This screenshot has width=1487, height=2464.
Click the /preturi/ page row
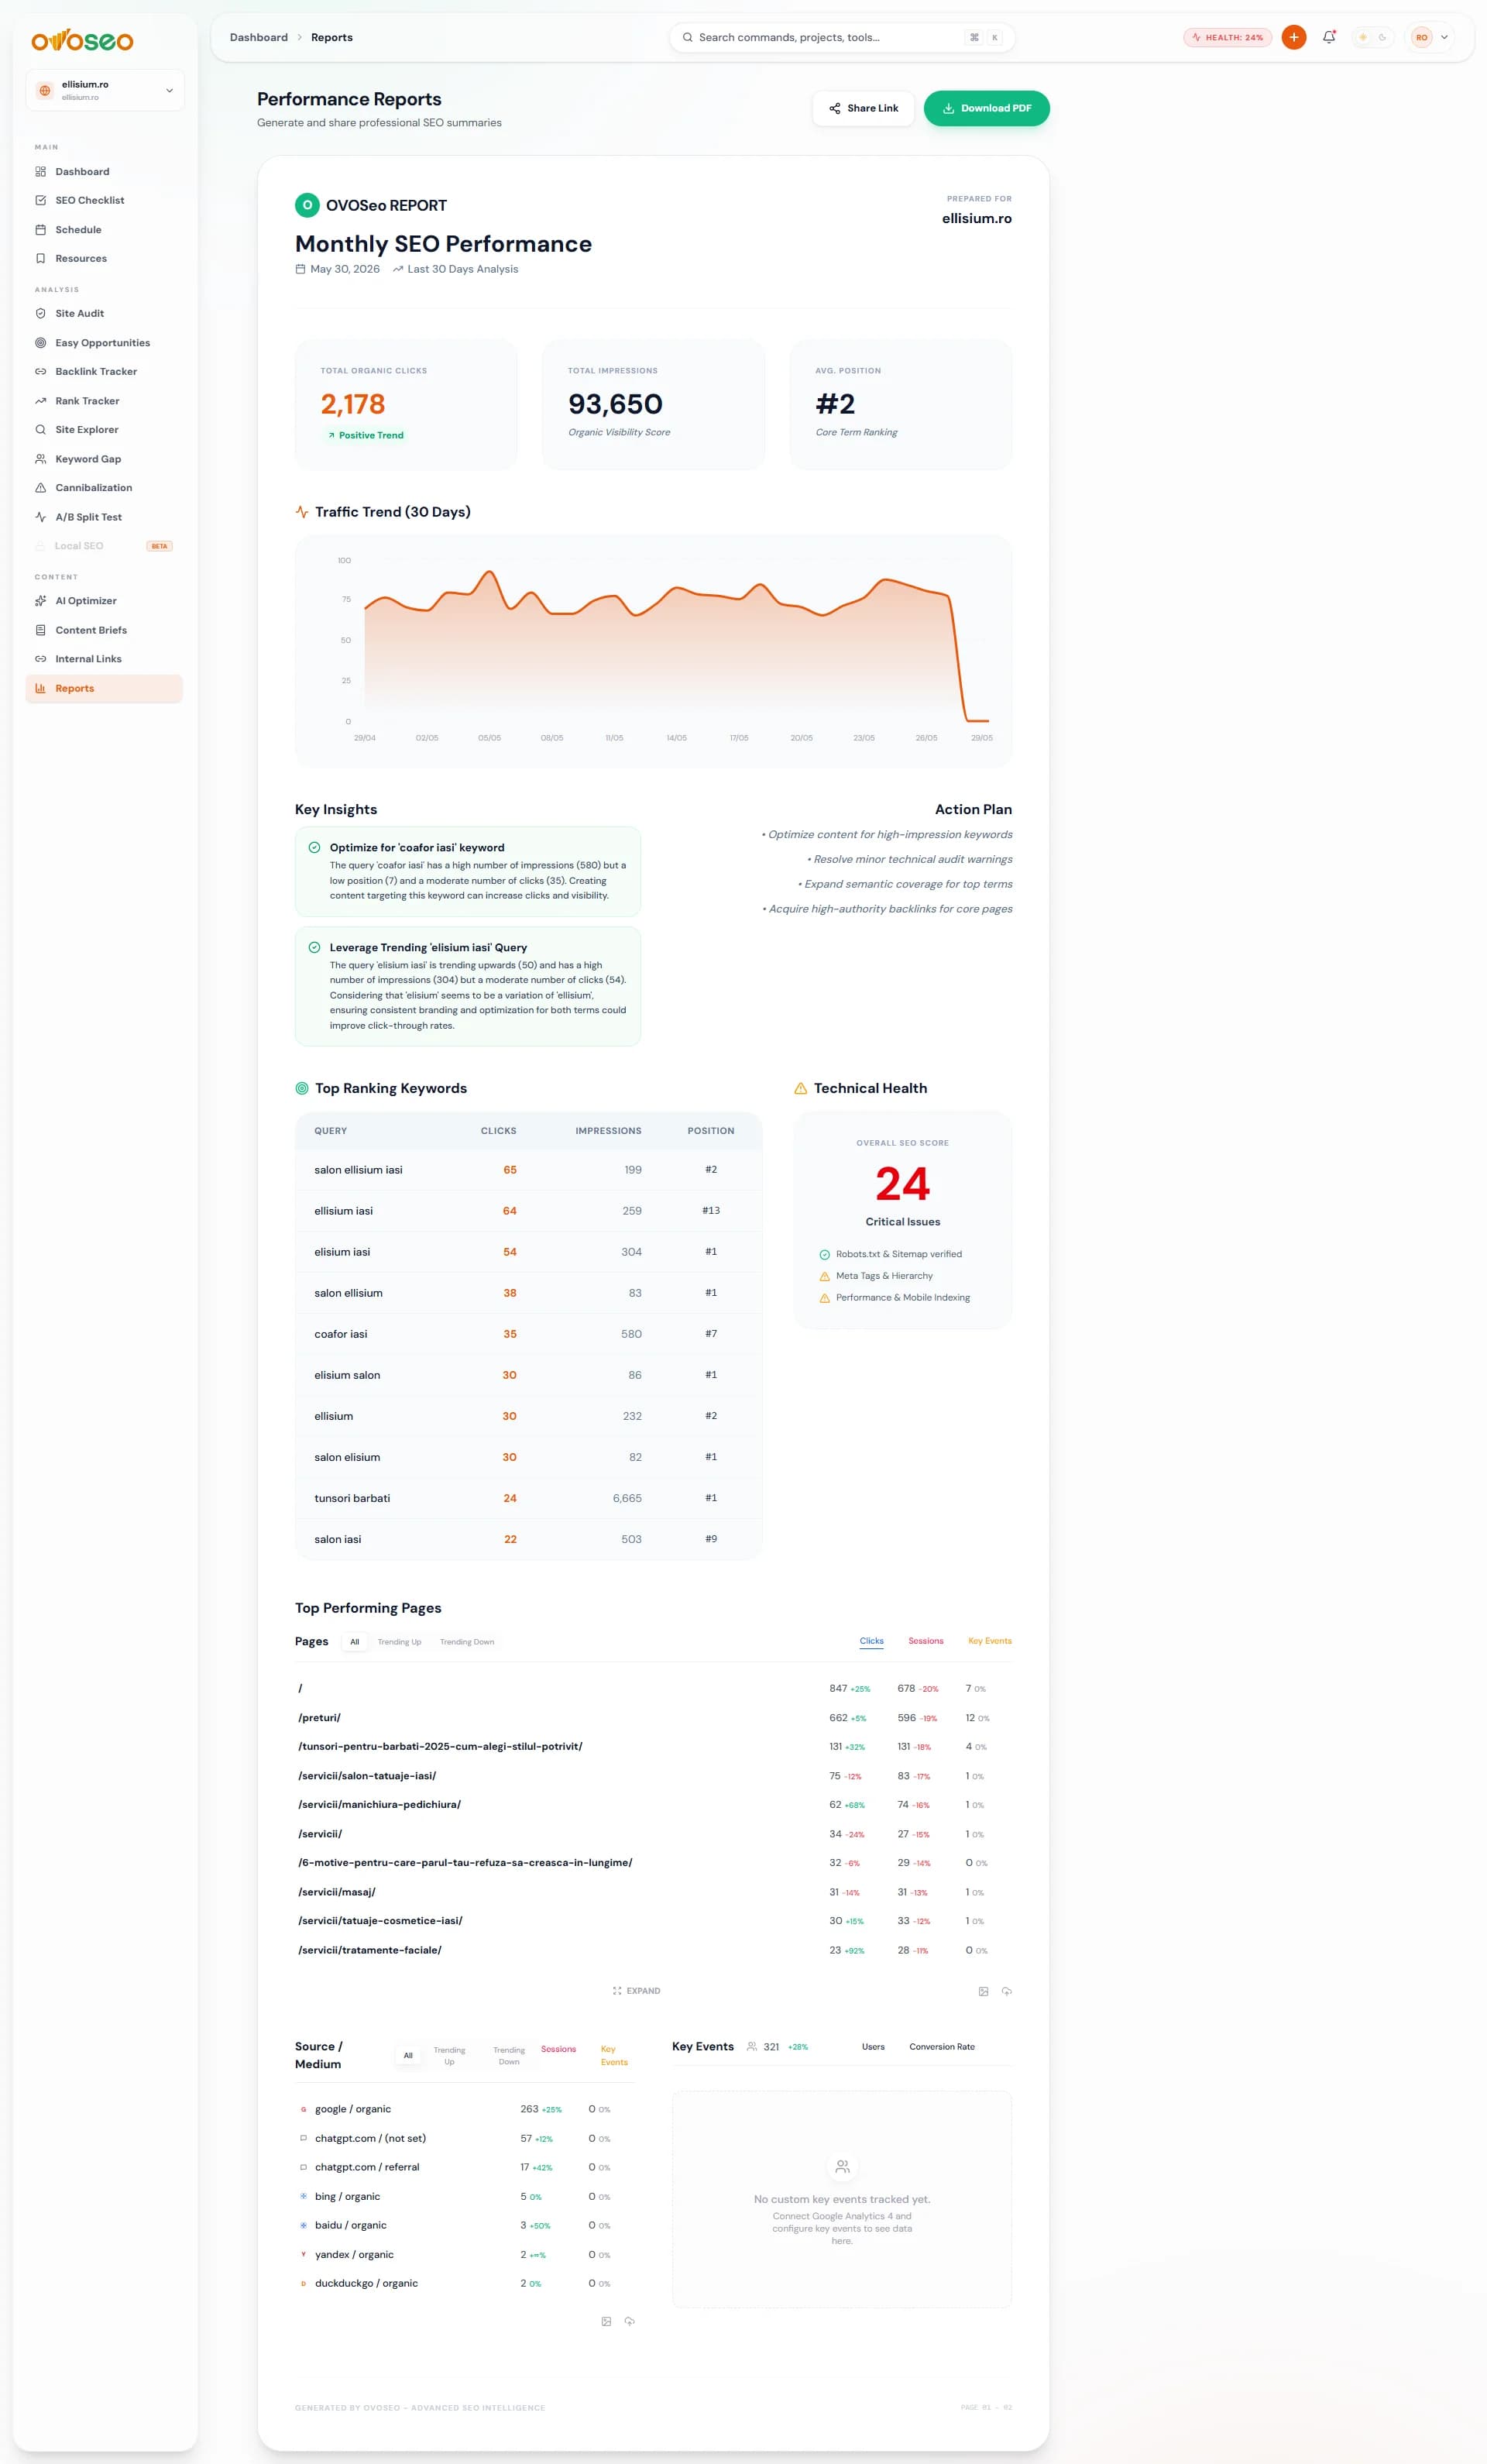pos(653,1717)
